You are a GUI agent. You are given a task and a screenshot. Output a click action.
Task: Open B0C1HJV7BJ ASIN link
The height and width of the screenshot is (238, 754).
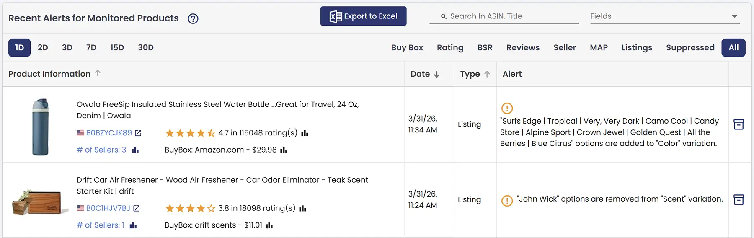[x=108, y=208]
